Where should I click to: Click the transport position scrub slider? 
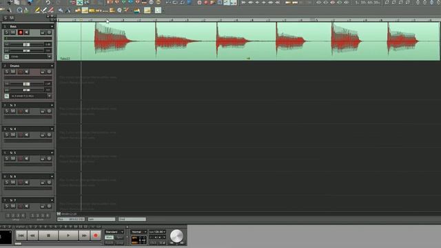click(x=18, y=243)
